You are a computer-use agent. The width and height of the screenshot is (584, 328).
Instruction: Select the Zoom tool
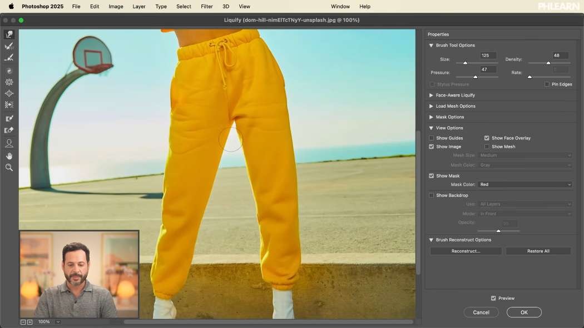tap(9, 168)
